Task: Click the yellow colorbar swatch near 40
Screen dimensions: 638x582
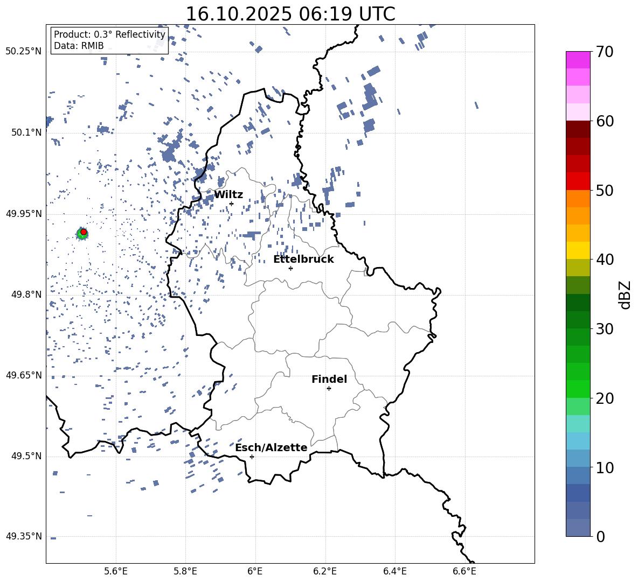Action: pyautogui.click(x=578, y=250)
